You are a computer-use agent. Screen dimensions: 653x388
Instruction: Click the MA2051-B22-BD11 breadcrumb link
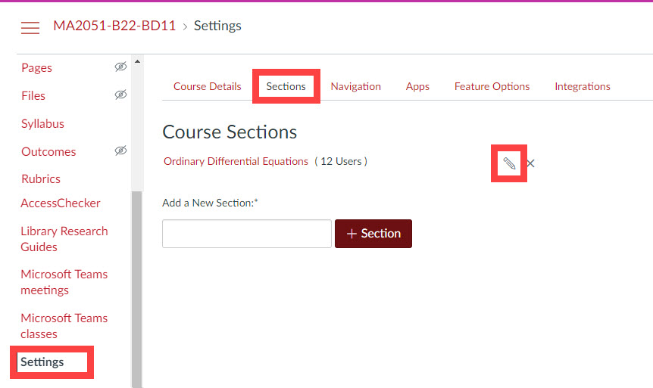pos(114,26)
